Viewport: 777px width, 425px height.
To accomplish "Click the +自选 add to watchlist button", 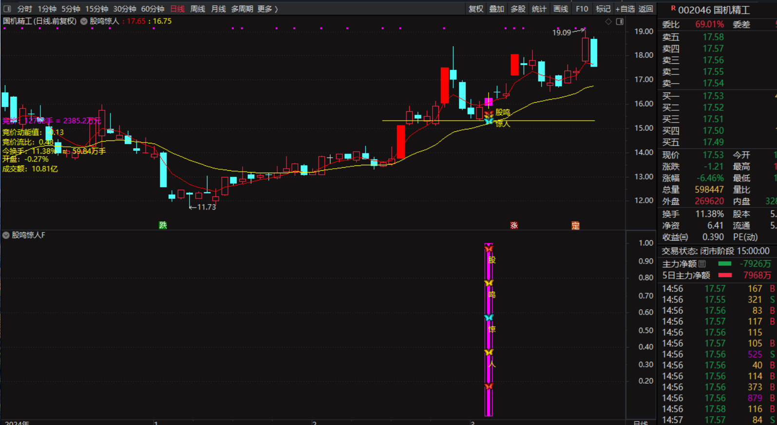I will [x=625, y=9].
